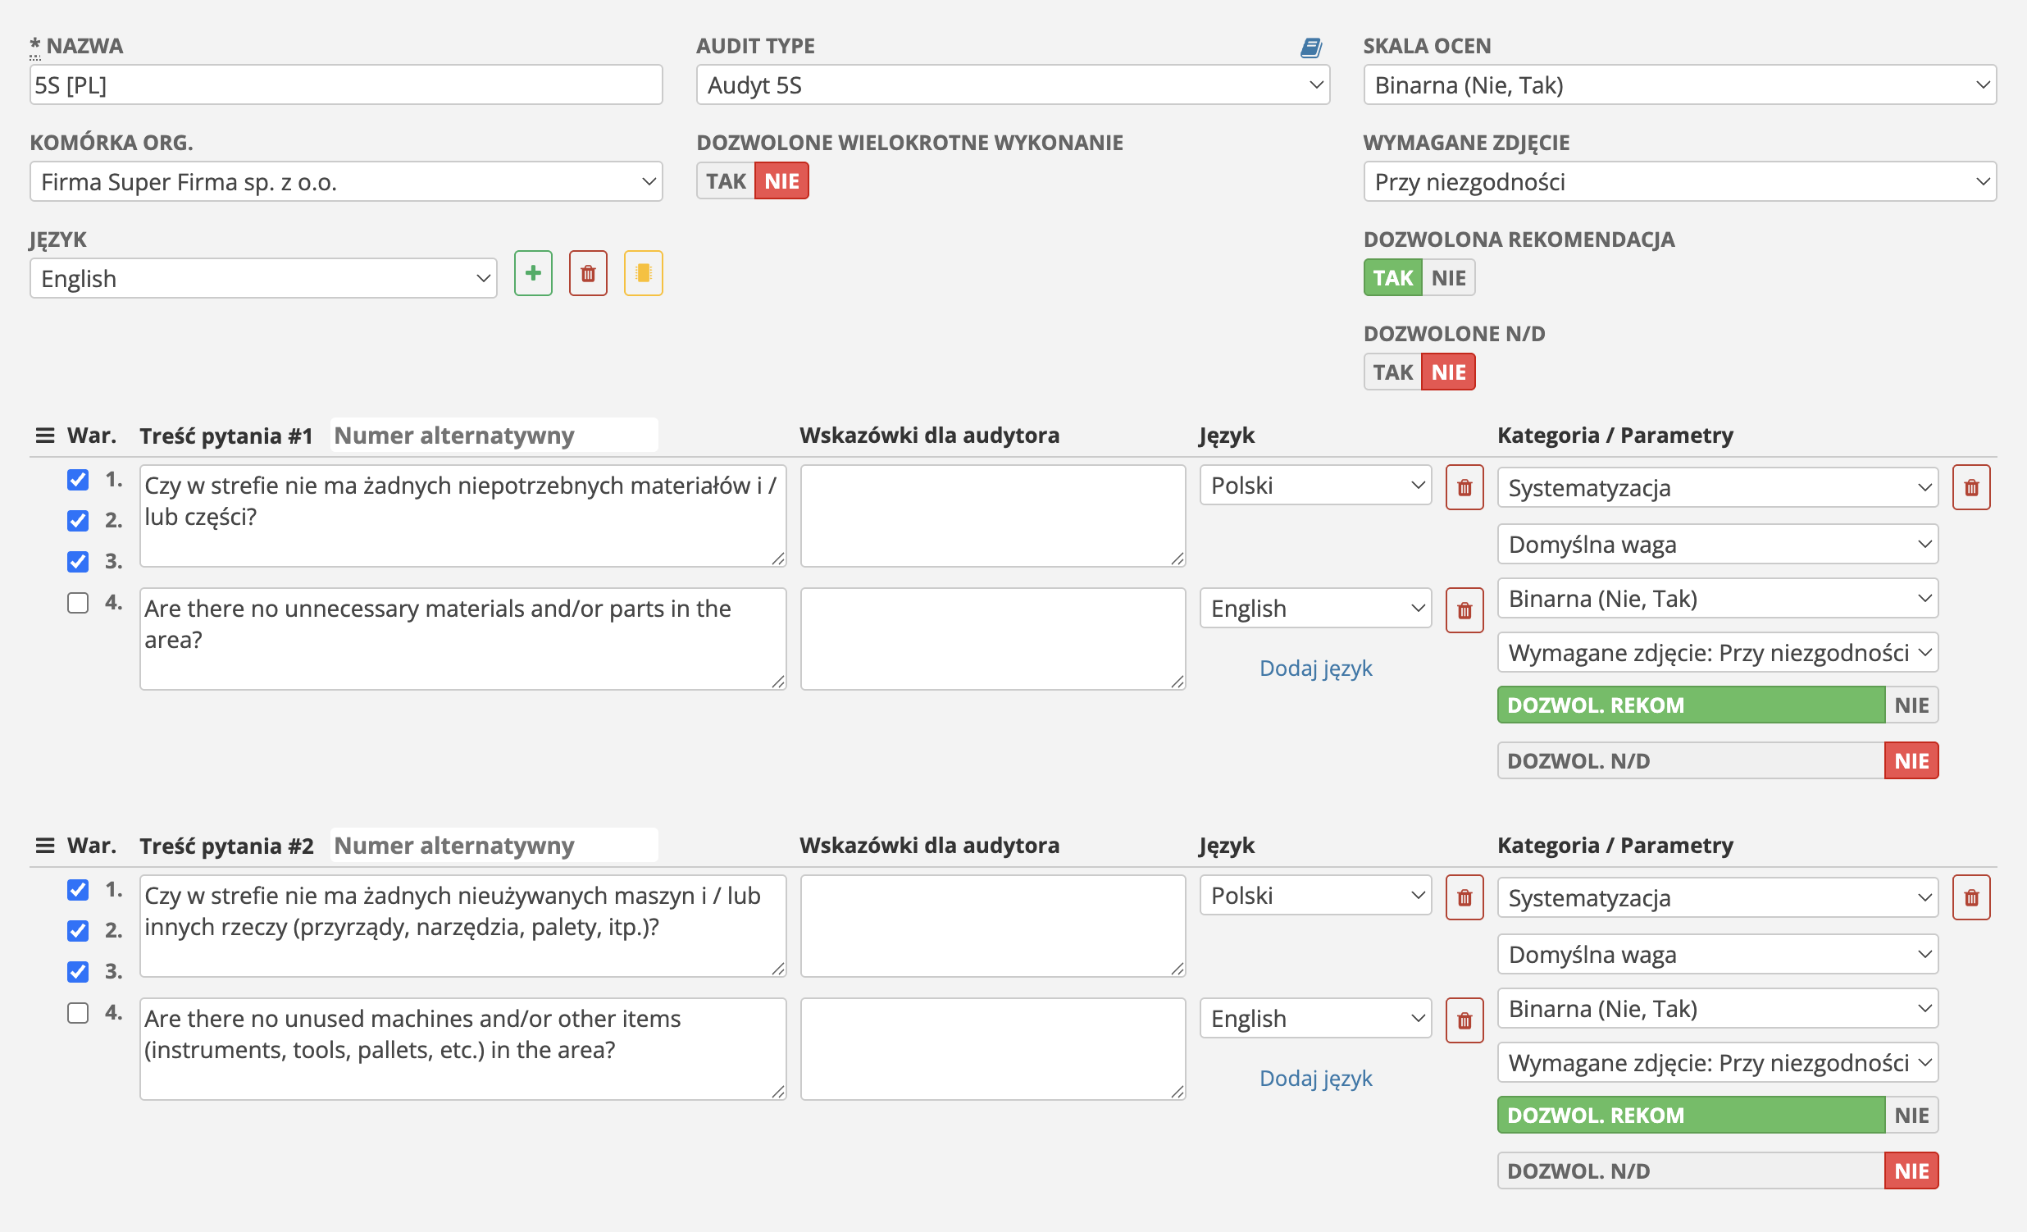Set Dozwolone N/D toggle to TAK
Viewport: 2027px width, 1232px height.
(x=1392, y=372)
